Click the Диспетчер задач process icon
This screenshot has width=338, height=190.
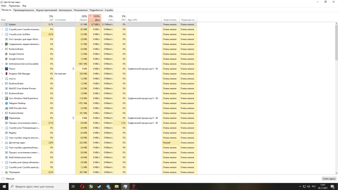pos(7,143)
